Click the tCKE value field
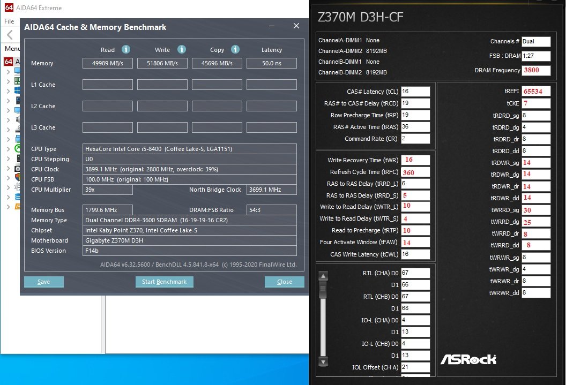 point(536,103)
